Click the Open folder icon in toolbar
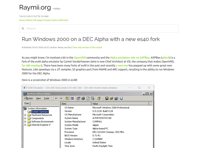198x148 pixels. click(111, 98)
